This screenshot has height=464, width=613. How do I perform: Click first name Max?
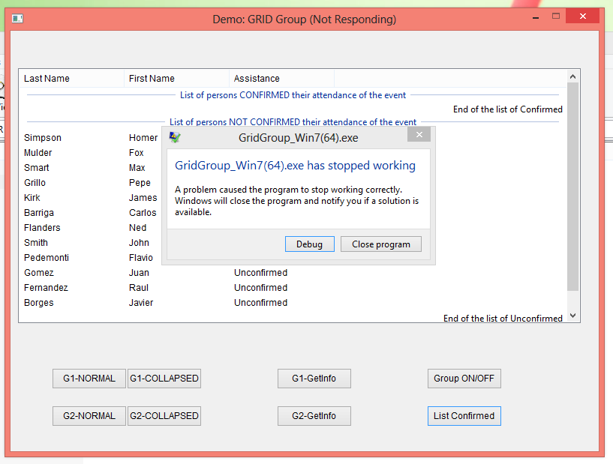(x=137, y=168)
